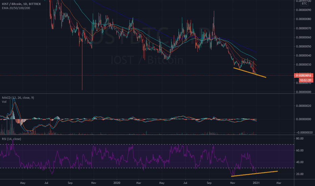Select the orange trendline in the RSI pane

pyautogui.click(x=254, y=174)
